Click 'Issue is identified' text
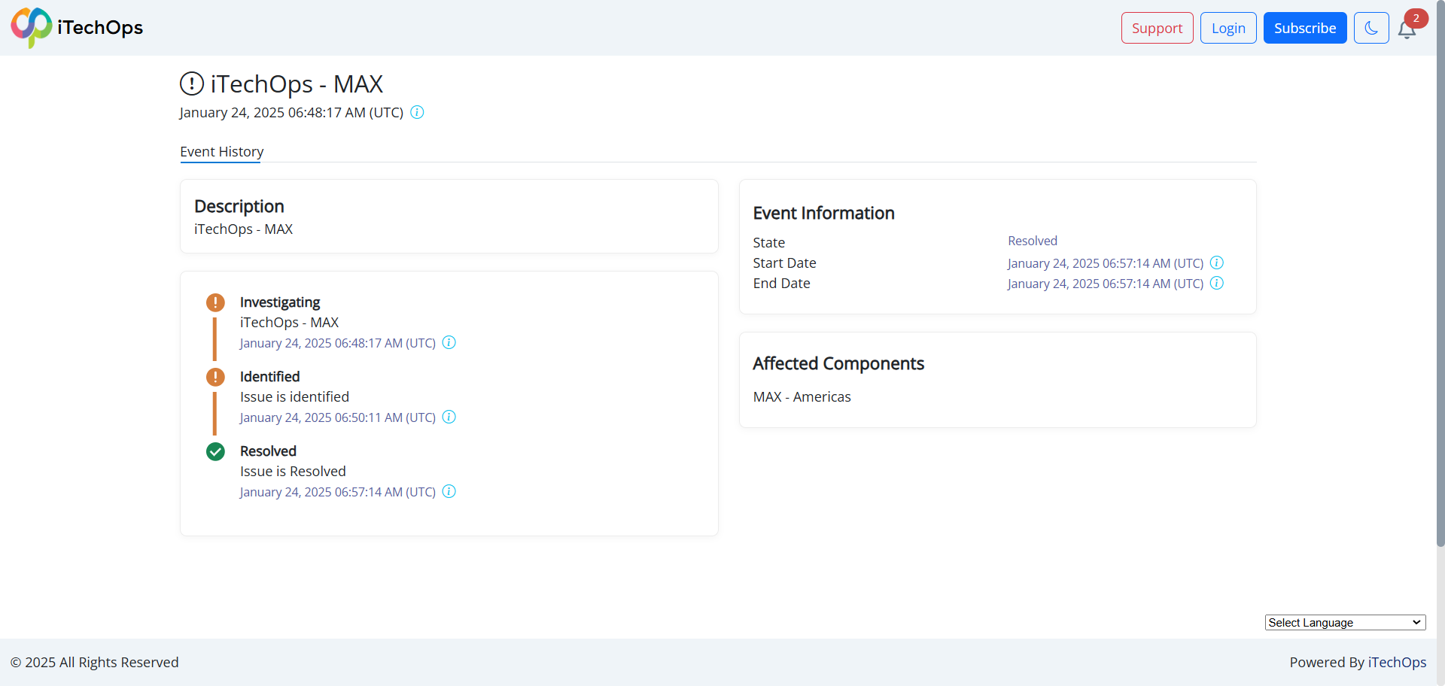 (x=294, y=397)
